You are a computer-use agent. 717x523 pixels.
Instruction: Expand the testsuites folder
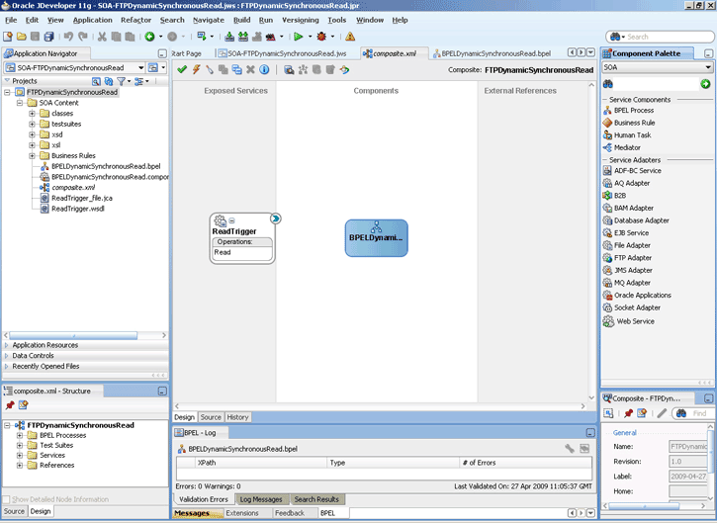point(33,124)
